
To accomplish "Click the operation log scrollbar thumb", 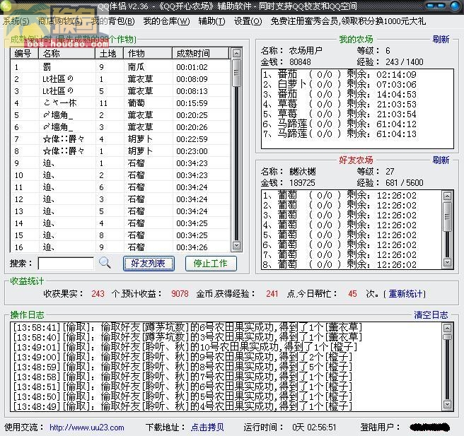I will 447,337.
